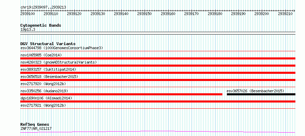Click ruler position 2939150
The image size is (305, 136).
(144, 14)
